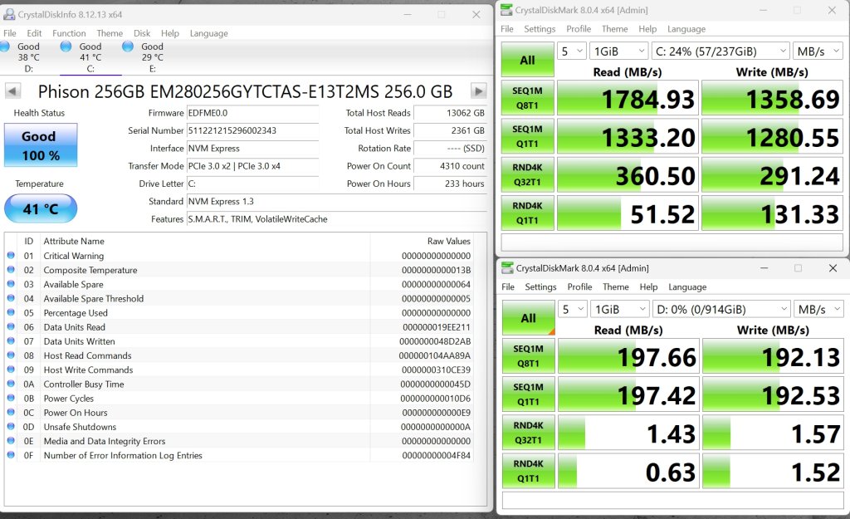Open Edit menu in CrystalDiskInfo
Viewport: 850px width, 519px height.
34,33
